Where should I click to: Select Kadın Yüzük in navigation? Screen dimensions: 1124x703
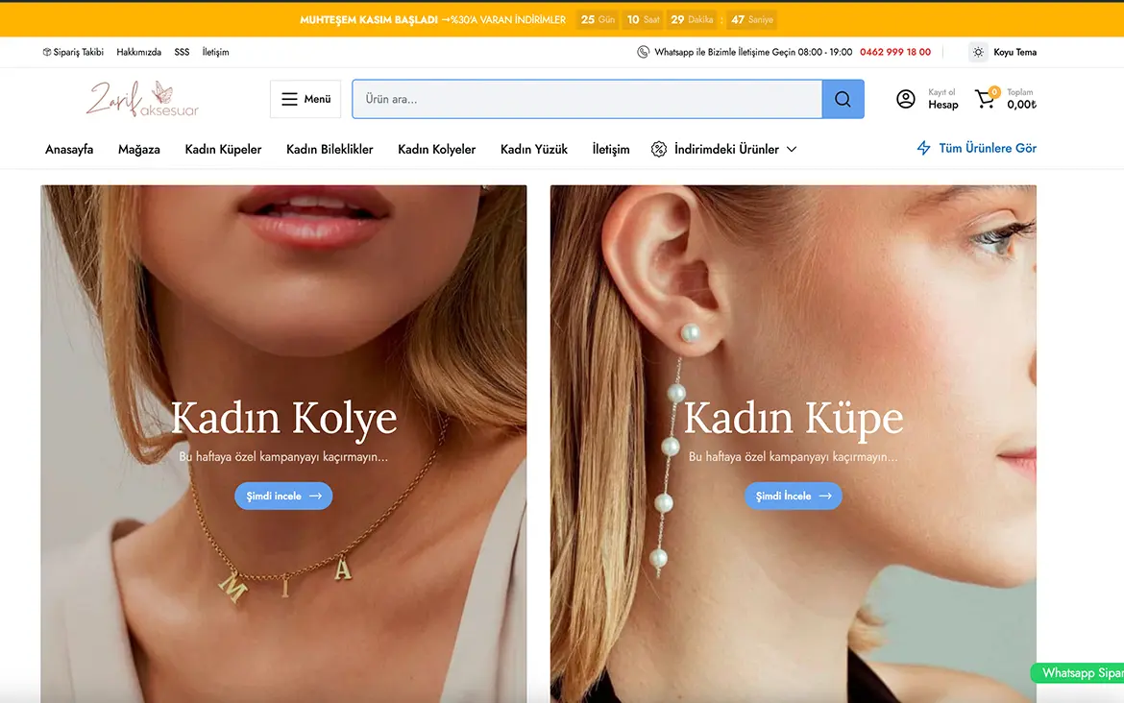click(534, 149)
